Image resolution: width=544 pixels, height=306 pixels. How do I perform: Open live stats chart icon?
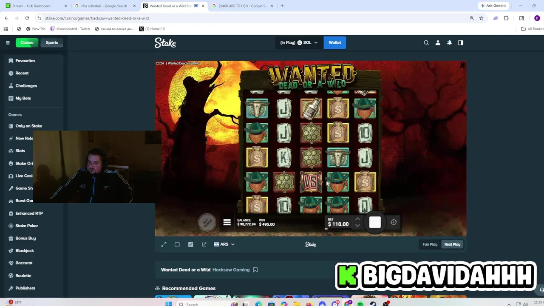(x=190, y=244)
